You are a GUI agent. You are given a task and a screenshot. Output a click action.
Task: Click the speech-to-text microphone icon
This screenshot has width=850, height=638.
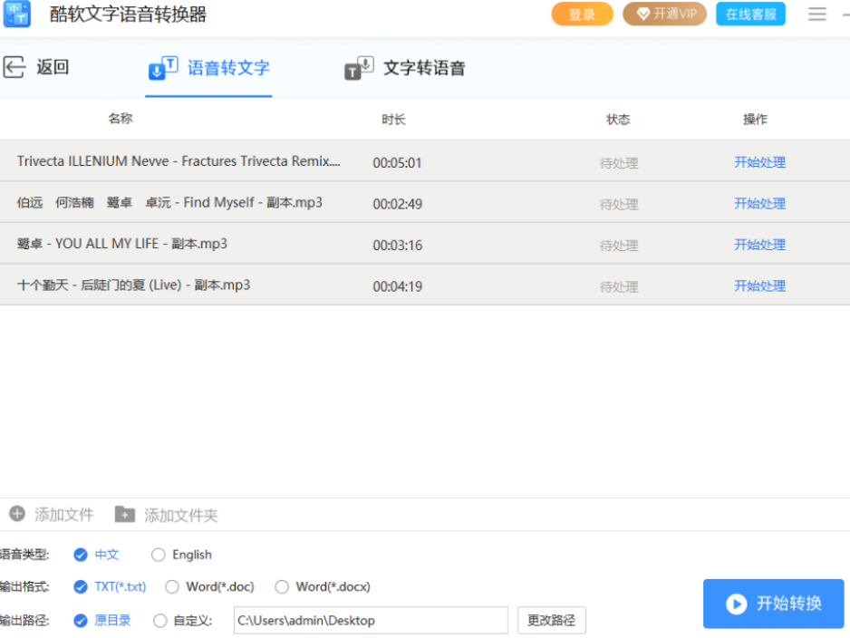point(162,68)
